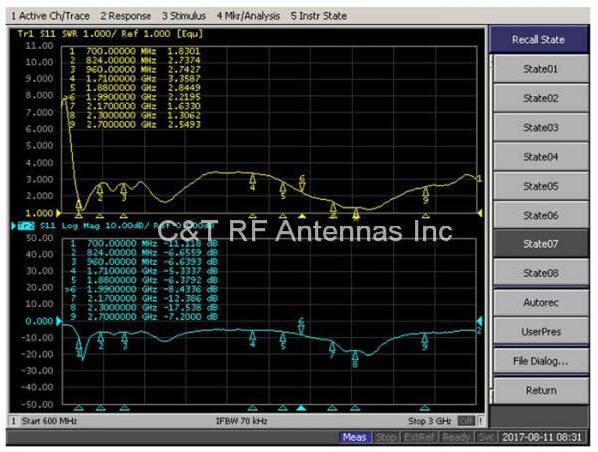The image size is (598, 452).
Task: Click marker 8 on the Log Mag trace
Action: tap(355, 359)
